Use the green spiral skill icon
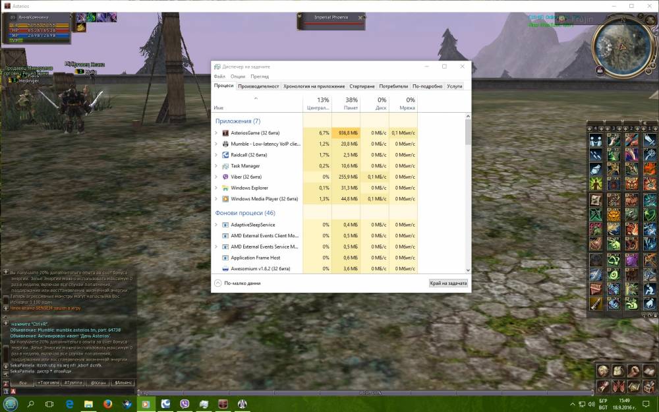Screen dimensions: 659x412 pyautogui.click(x=614, y=274)
